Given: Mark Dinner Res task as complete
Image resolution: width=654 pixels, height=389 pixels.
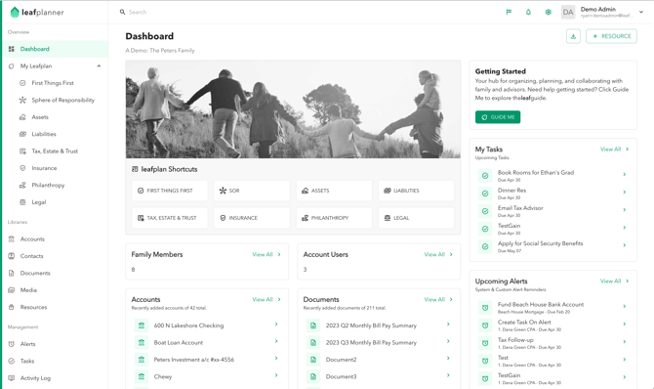Looking at the screenshot, I should (x=485, y=194).
